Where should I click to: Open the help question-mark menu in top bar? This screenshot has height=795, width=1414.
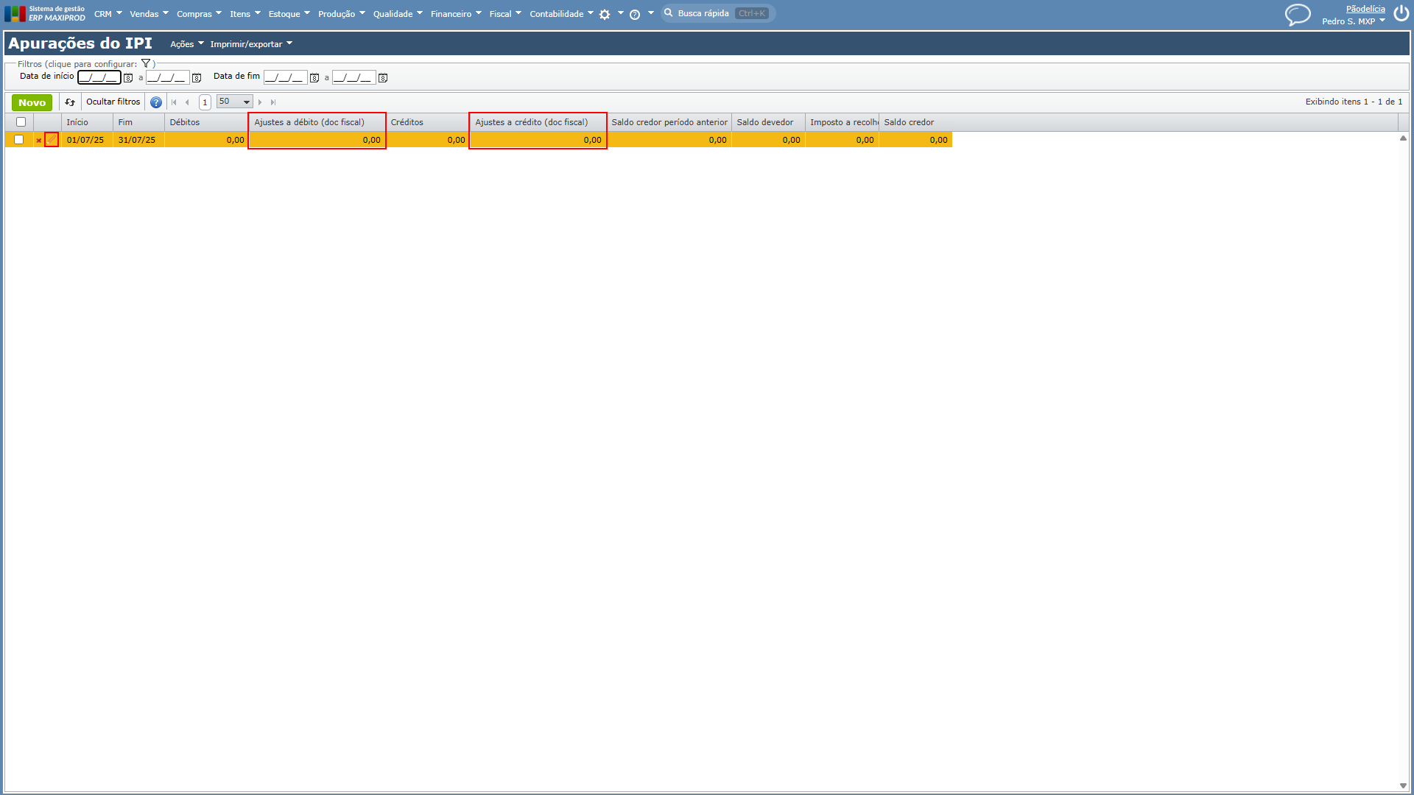[635, 14]
